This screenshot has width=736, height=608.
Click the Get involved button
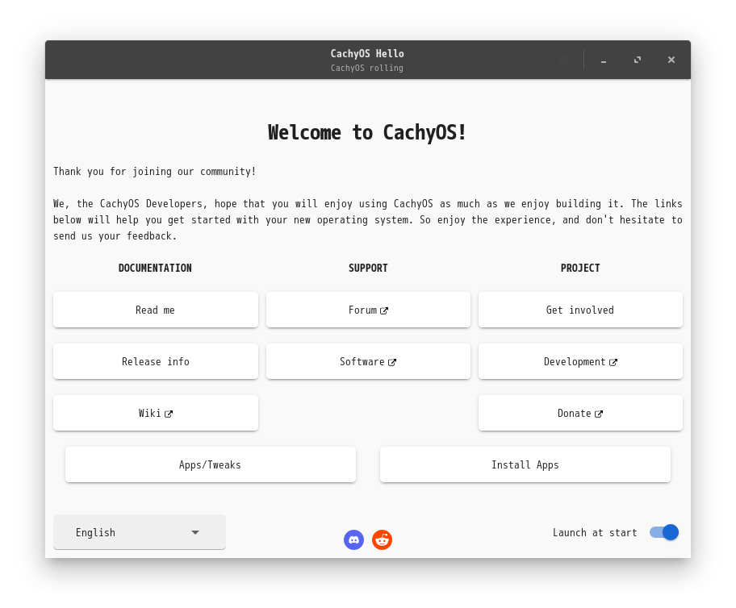[580, 310]
